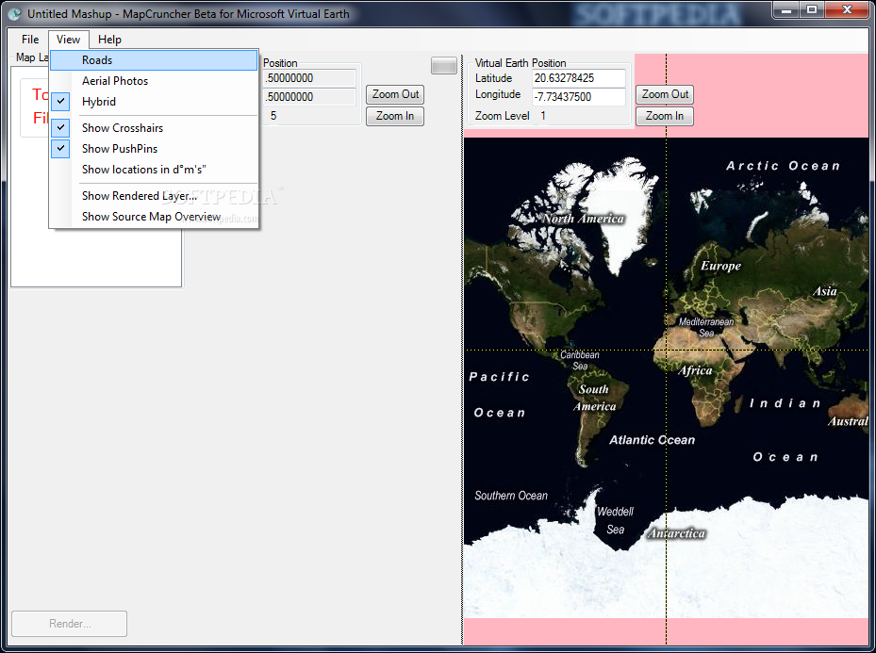The image size is (876, 653).
Task: Select Roads view option
Action: (154, 60)
